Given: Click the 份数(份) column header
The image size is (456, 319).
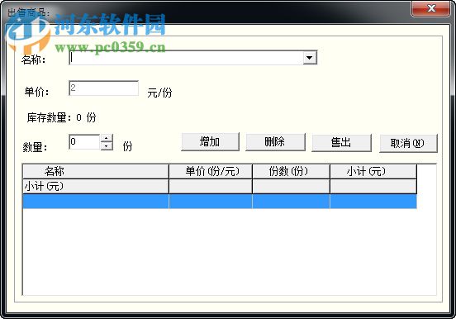Looking at the screenshot, I should (x=291, y=171).
